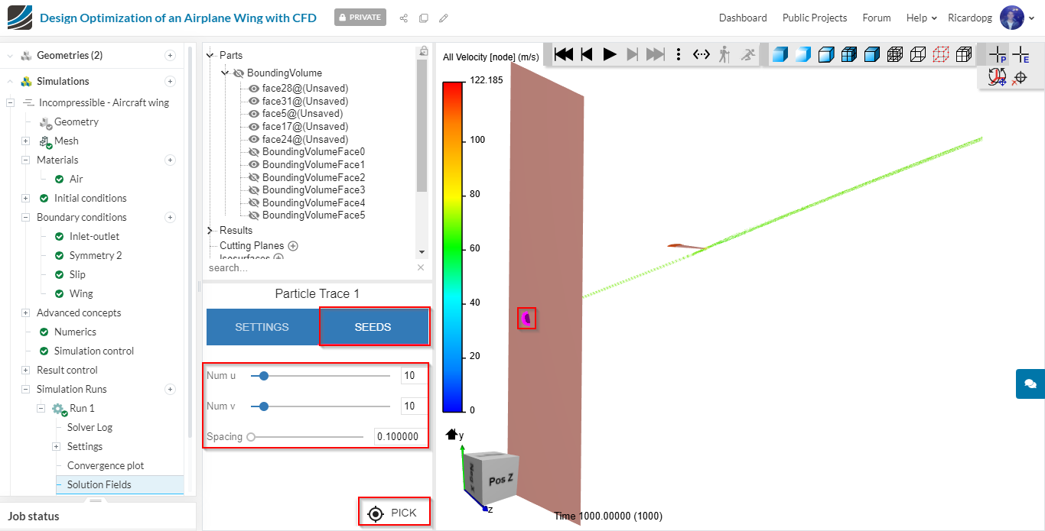Jump to first animation frame

564,54
